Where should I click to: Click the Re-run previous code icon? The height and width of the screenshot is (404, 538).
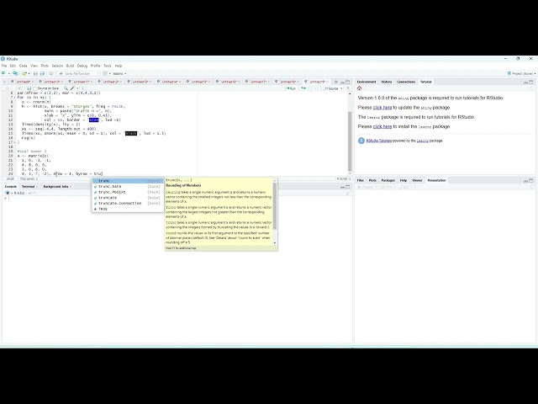pyautogui.click(x=303, y=88)
